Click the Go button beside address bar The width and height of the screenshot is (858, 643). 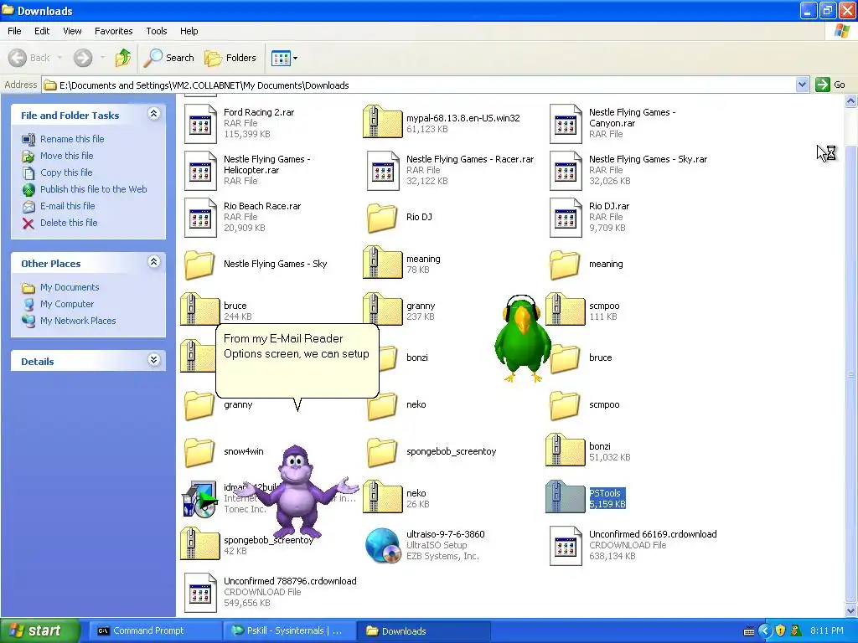click(830, 85)
